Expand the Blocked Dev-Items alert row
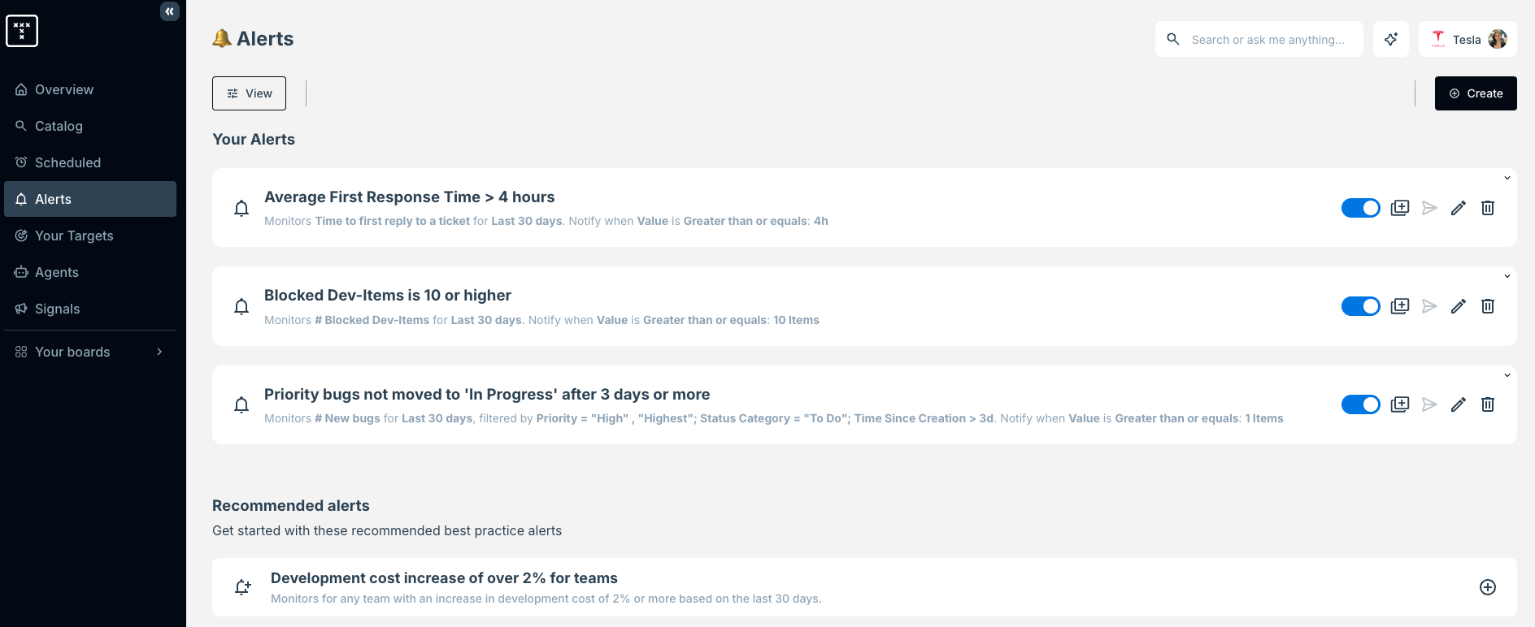The image size is (1535, 627). 1507,276
